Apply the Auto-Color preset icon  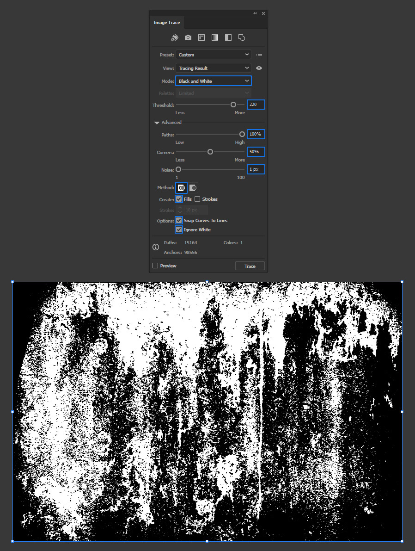[x=175, y=37]
